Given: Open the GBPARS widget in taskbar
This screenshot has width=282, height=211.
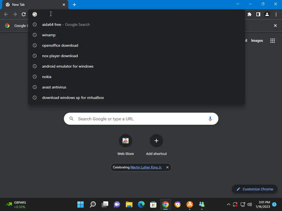Looking at the screenshot, I should coord(16,204).
